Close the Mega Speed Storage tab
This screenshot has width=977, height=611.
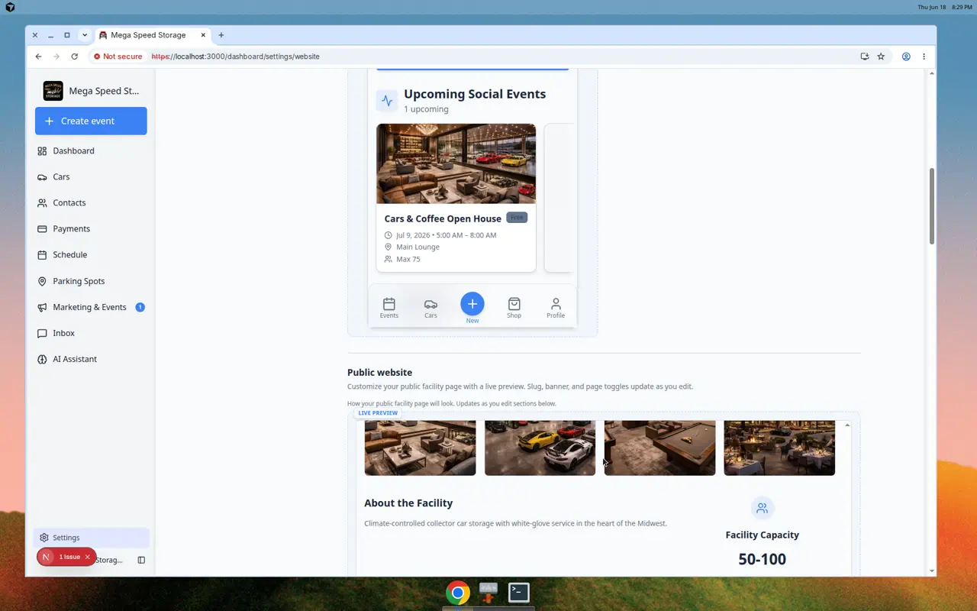point(203,35)
